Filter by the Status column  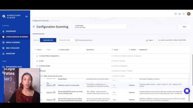(x=36, y=50)
